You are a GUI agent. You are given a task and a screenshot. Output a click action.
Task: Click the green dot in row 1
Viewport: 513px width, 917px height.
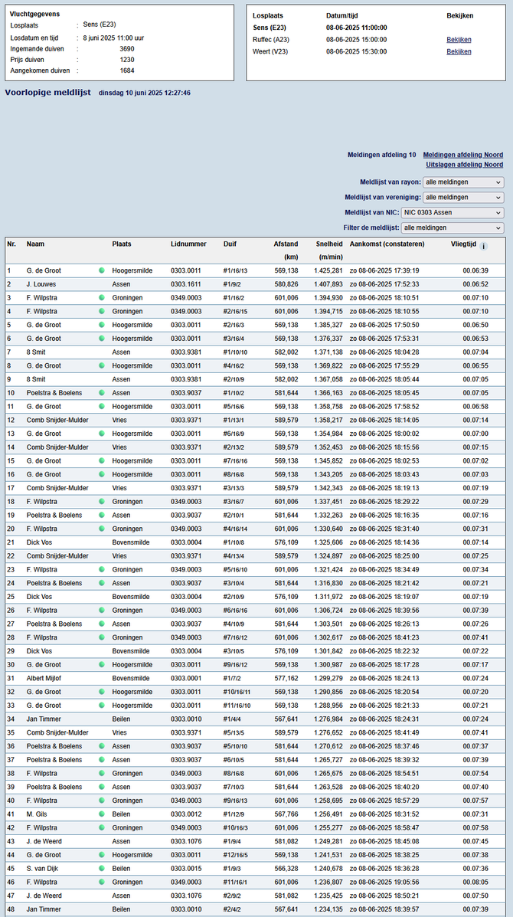pos(102,270)
